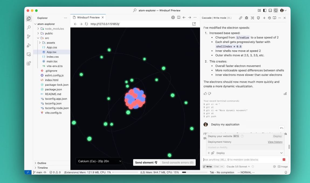Open Claude 3.5 Sonnet model selector
This screenshot has width=310, height=183.
click(x=238, y=167)
